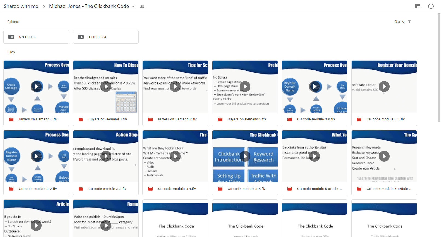Open the view details info panel
The image size is (441, 237).
(x=431, y=6)
